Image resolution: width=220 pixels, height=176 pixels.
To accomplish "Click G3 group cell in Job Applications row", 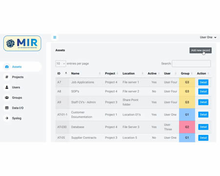I will coord(187,82).
